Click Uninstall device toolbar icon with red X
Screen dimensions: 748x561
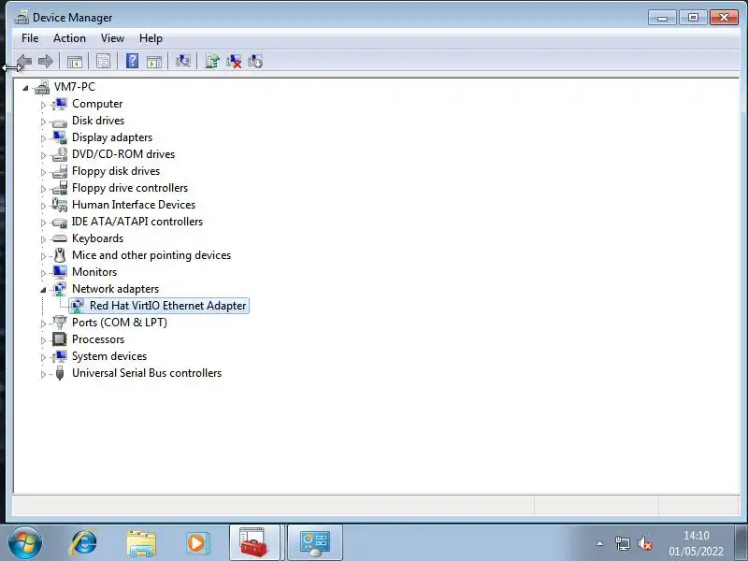234,61
